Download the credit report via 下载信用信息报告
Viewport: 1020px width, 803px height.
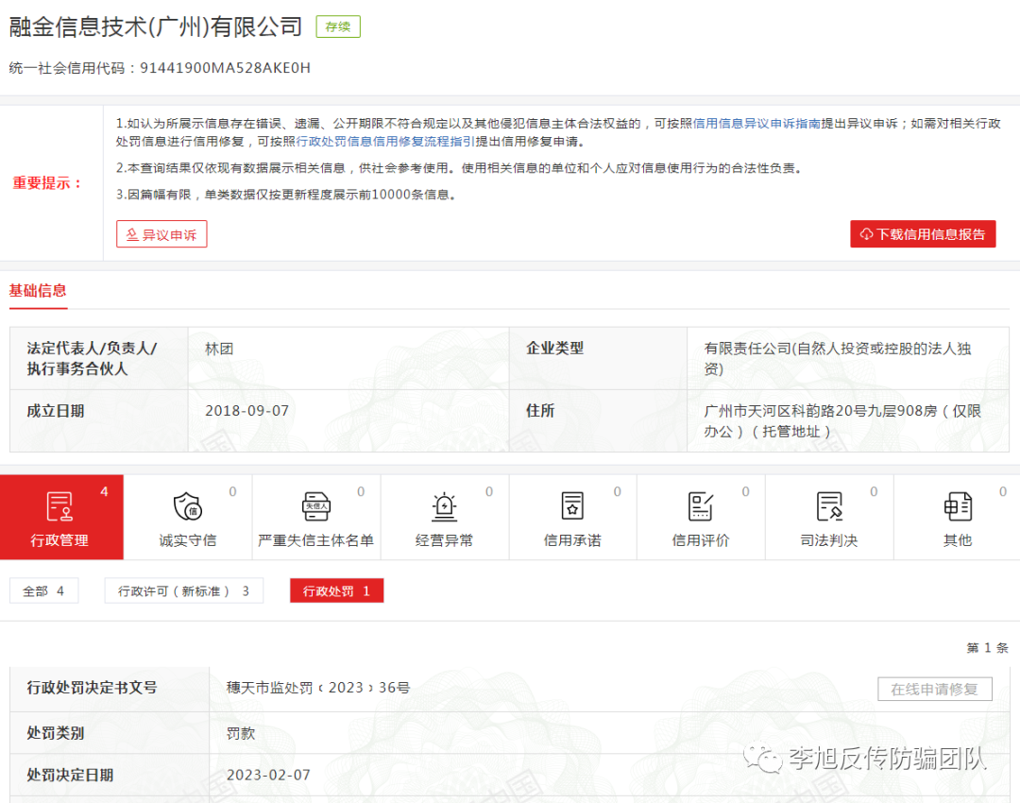[x=923, y=234]
